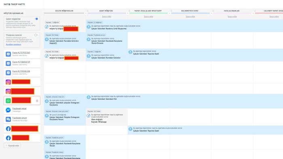Open Alanı değiştir Kaynak: Whatsapp trigger

99,121
